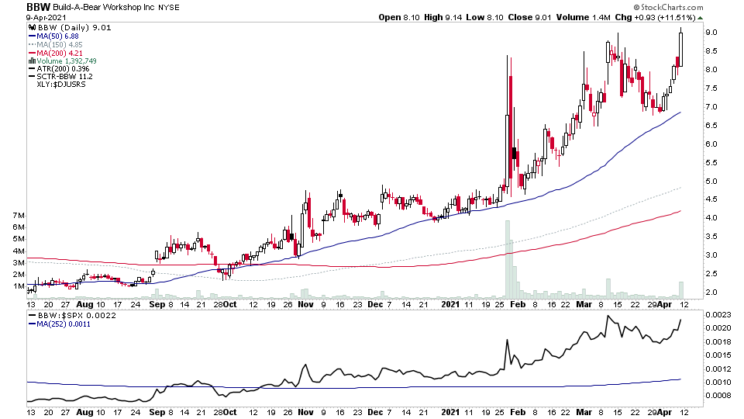Click the candlestick icon beside BBW (Daily)
This screenshot has width=744, height=419.
pyautogui.click(x=33, y=28)
